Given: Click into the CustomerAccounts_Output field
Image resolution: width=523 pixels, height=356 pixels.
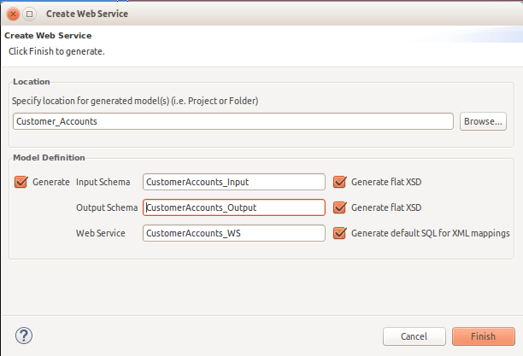Looking at the screenshot, I should coord(234,207).
